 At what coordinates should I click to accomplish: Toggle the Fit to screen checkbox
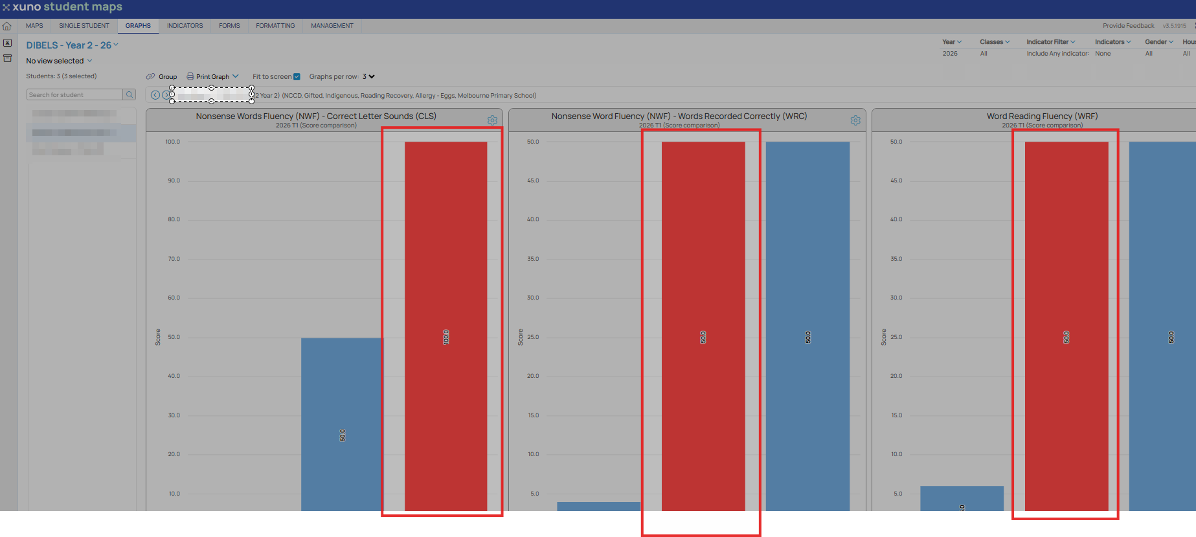tap(297, 76)
